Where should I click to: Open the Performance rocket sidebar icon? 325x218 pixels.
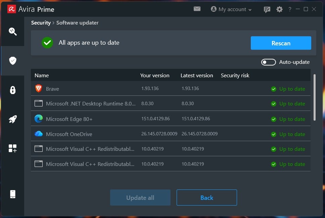click(13, 119)
